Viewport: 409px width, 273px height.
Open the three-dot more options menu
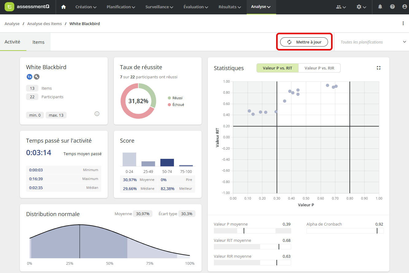[x=403, y=24]
